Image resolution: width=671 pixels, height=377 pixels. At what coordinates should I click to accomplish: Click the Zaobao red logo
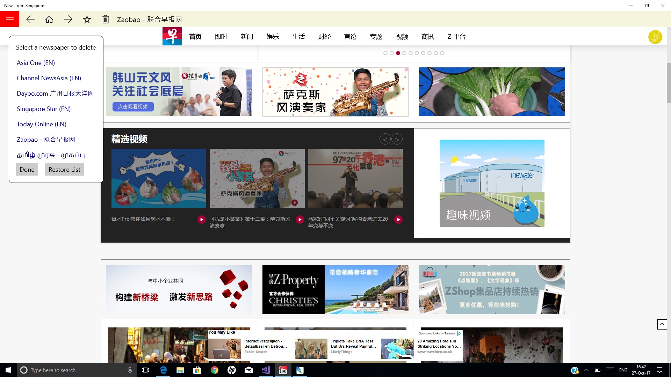click(172, 36)
